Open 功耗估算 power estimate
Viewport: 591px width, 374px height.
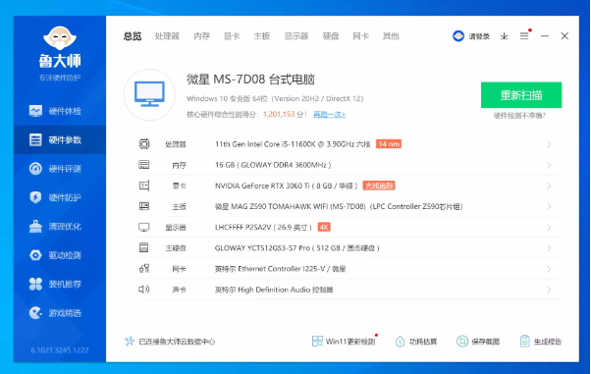click(416, 342)
